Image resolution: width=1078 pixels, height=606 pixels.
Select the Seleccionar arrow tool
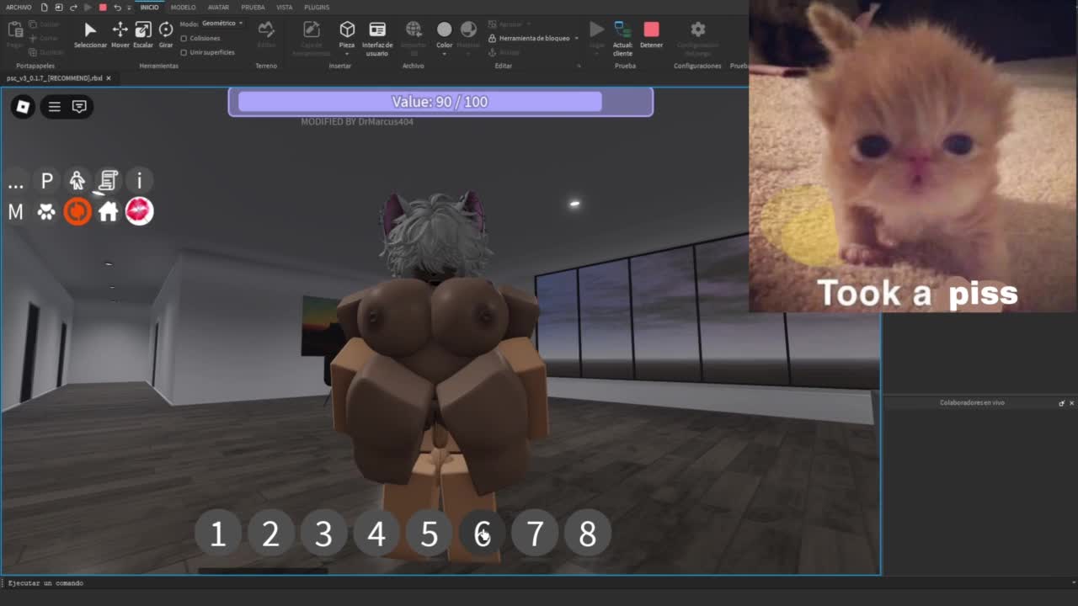coord(90,34)
